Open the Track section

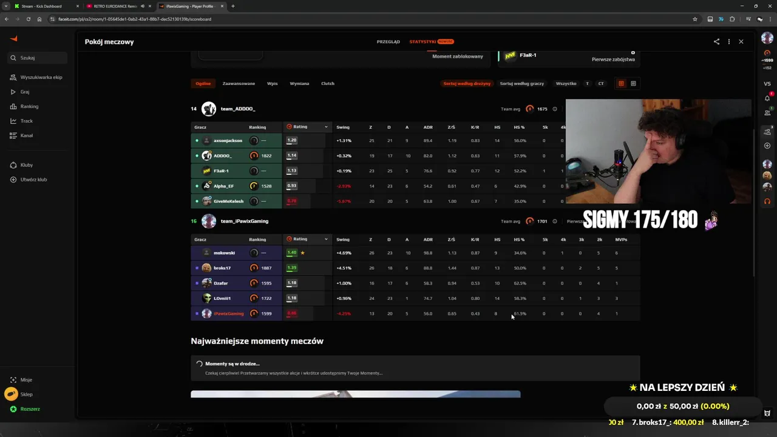[22, 121]
